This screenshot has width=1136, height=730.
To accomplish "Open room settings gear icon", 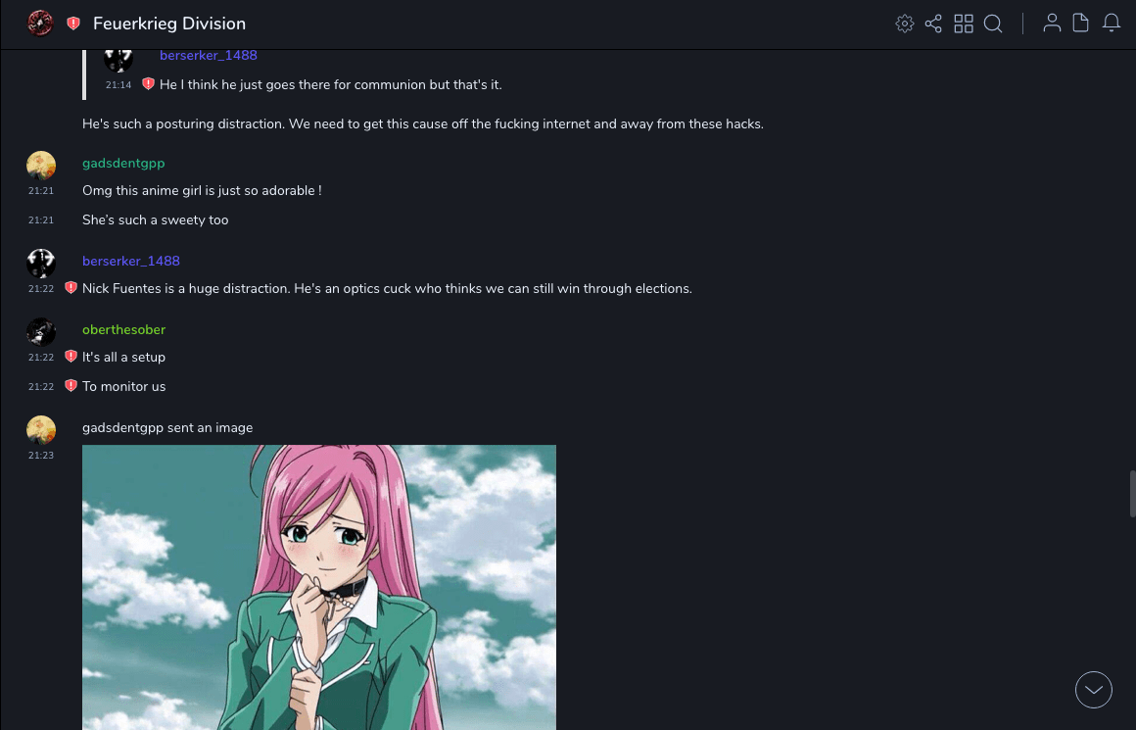I will (x=905, y=24).
